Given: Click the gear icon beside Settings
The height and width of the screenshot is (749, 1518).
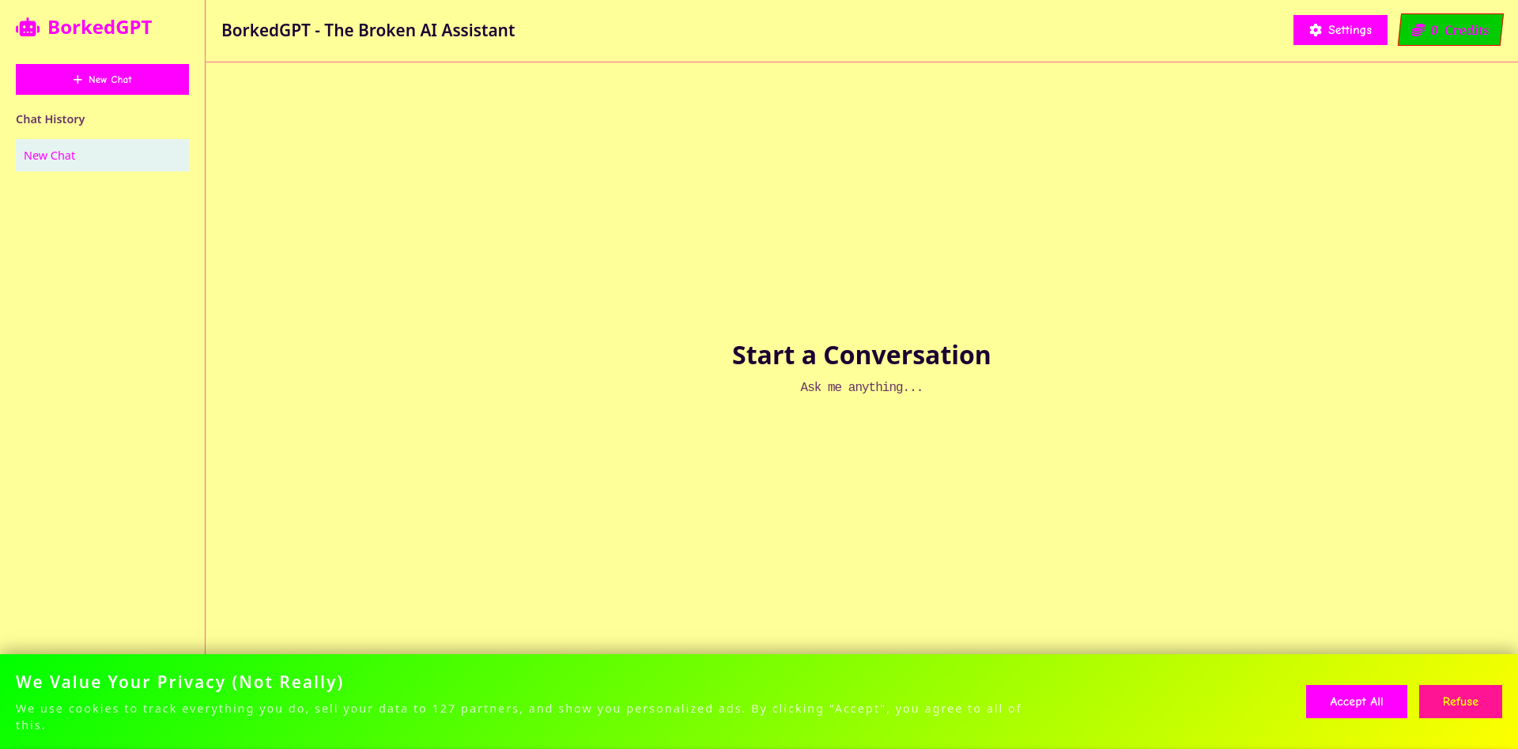Looking at the screenshot, I should tap(1316, 30).
